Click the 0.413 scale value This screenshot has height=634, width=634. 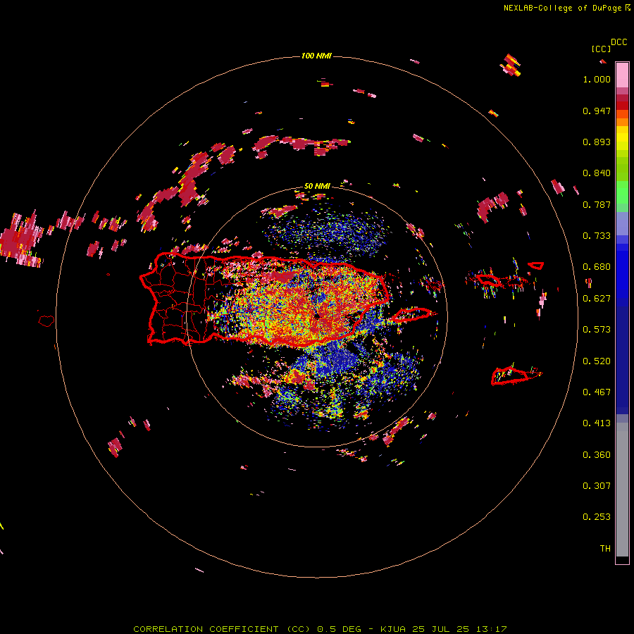coord(597,423)
